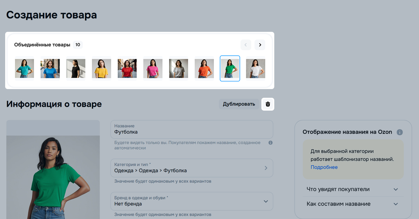Image resolution: width=419 pixels, height=219 pixels.
Task: Click info icon beside Отображение названия на Ozon
Action: (x=400, y=132)
